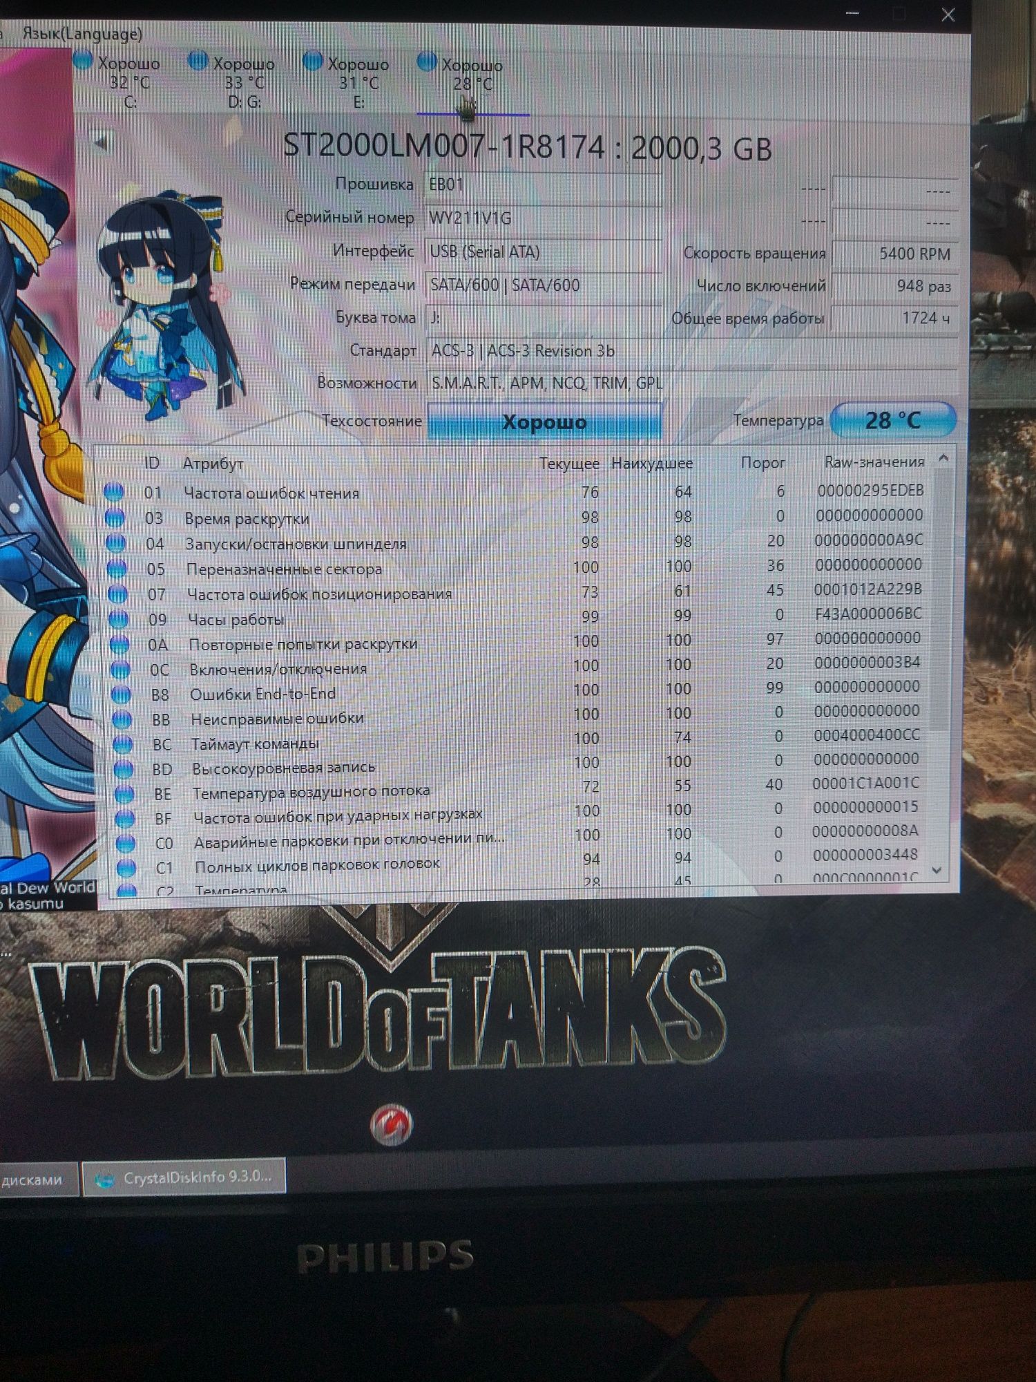The height and width of the screenshot is (1382, 1036).
Task: Click the Стандарт field ACS-3 Revision 3b
Action: click(692, 351)
